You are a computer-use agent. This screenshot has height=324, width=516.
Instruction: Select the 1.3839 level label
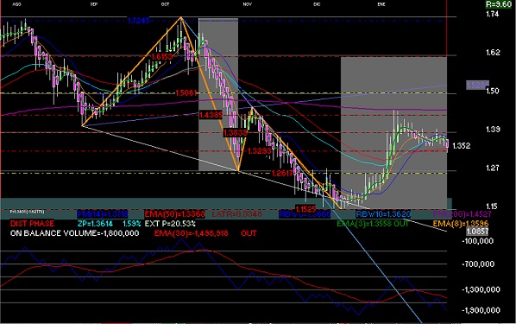tap(235, 133)
